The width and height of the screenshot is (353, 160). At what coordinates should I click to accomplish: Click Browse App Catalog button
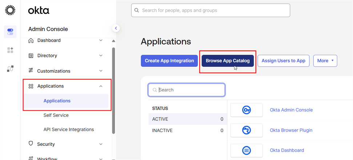coord(228,61)
